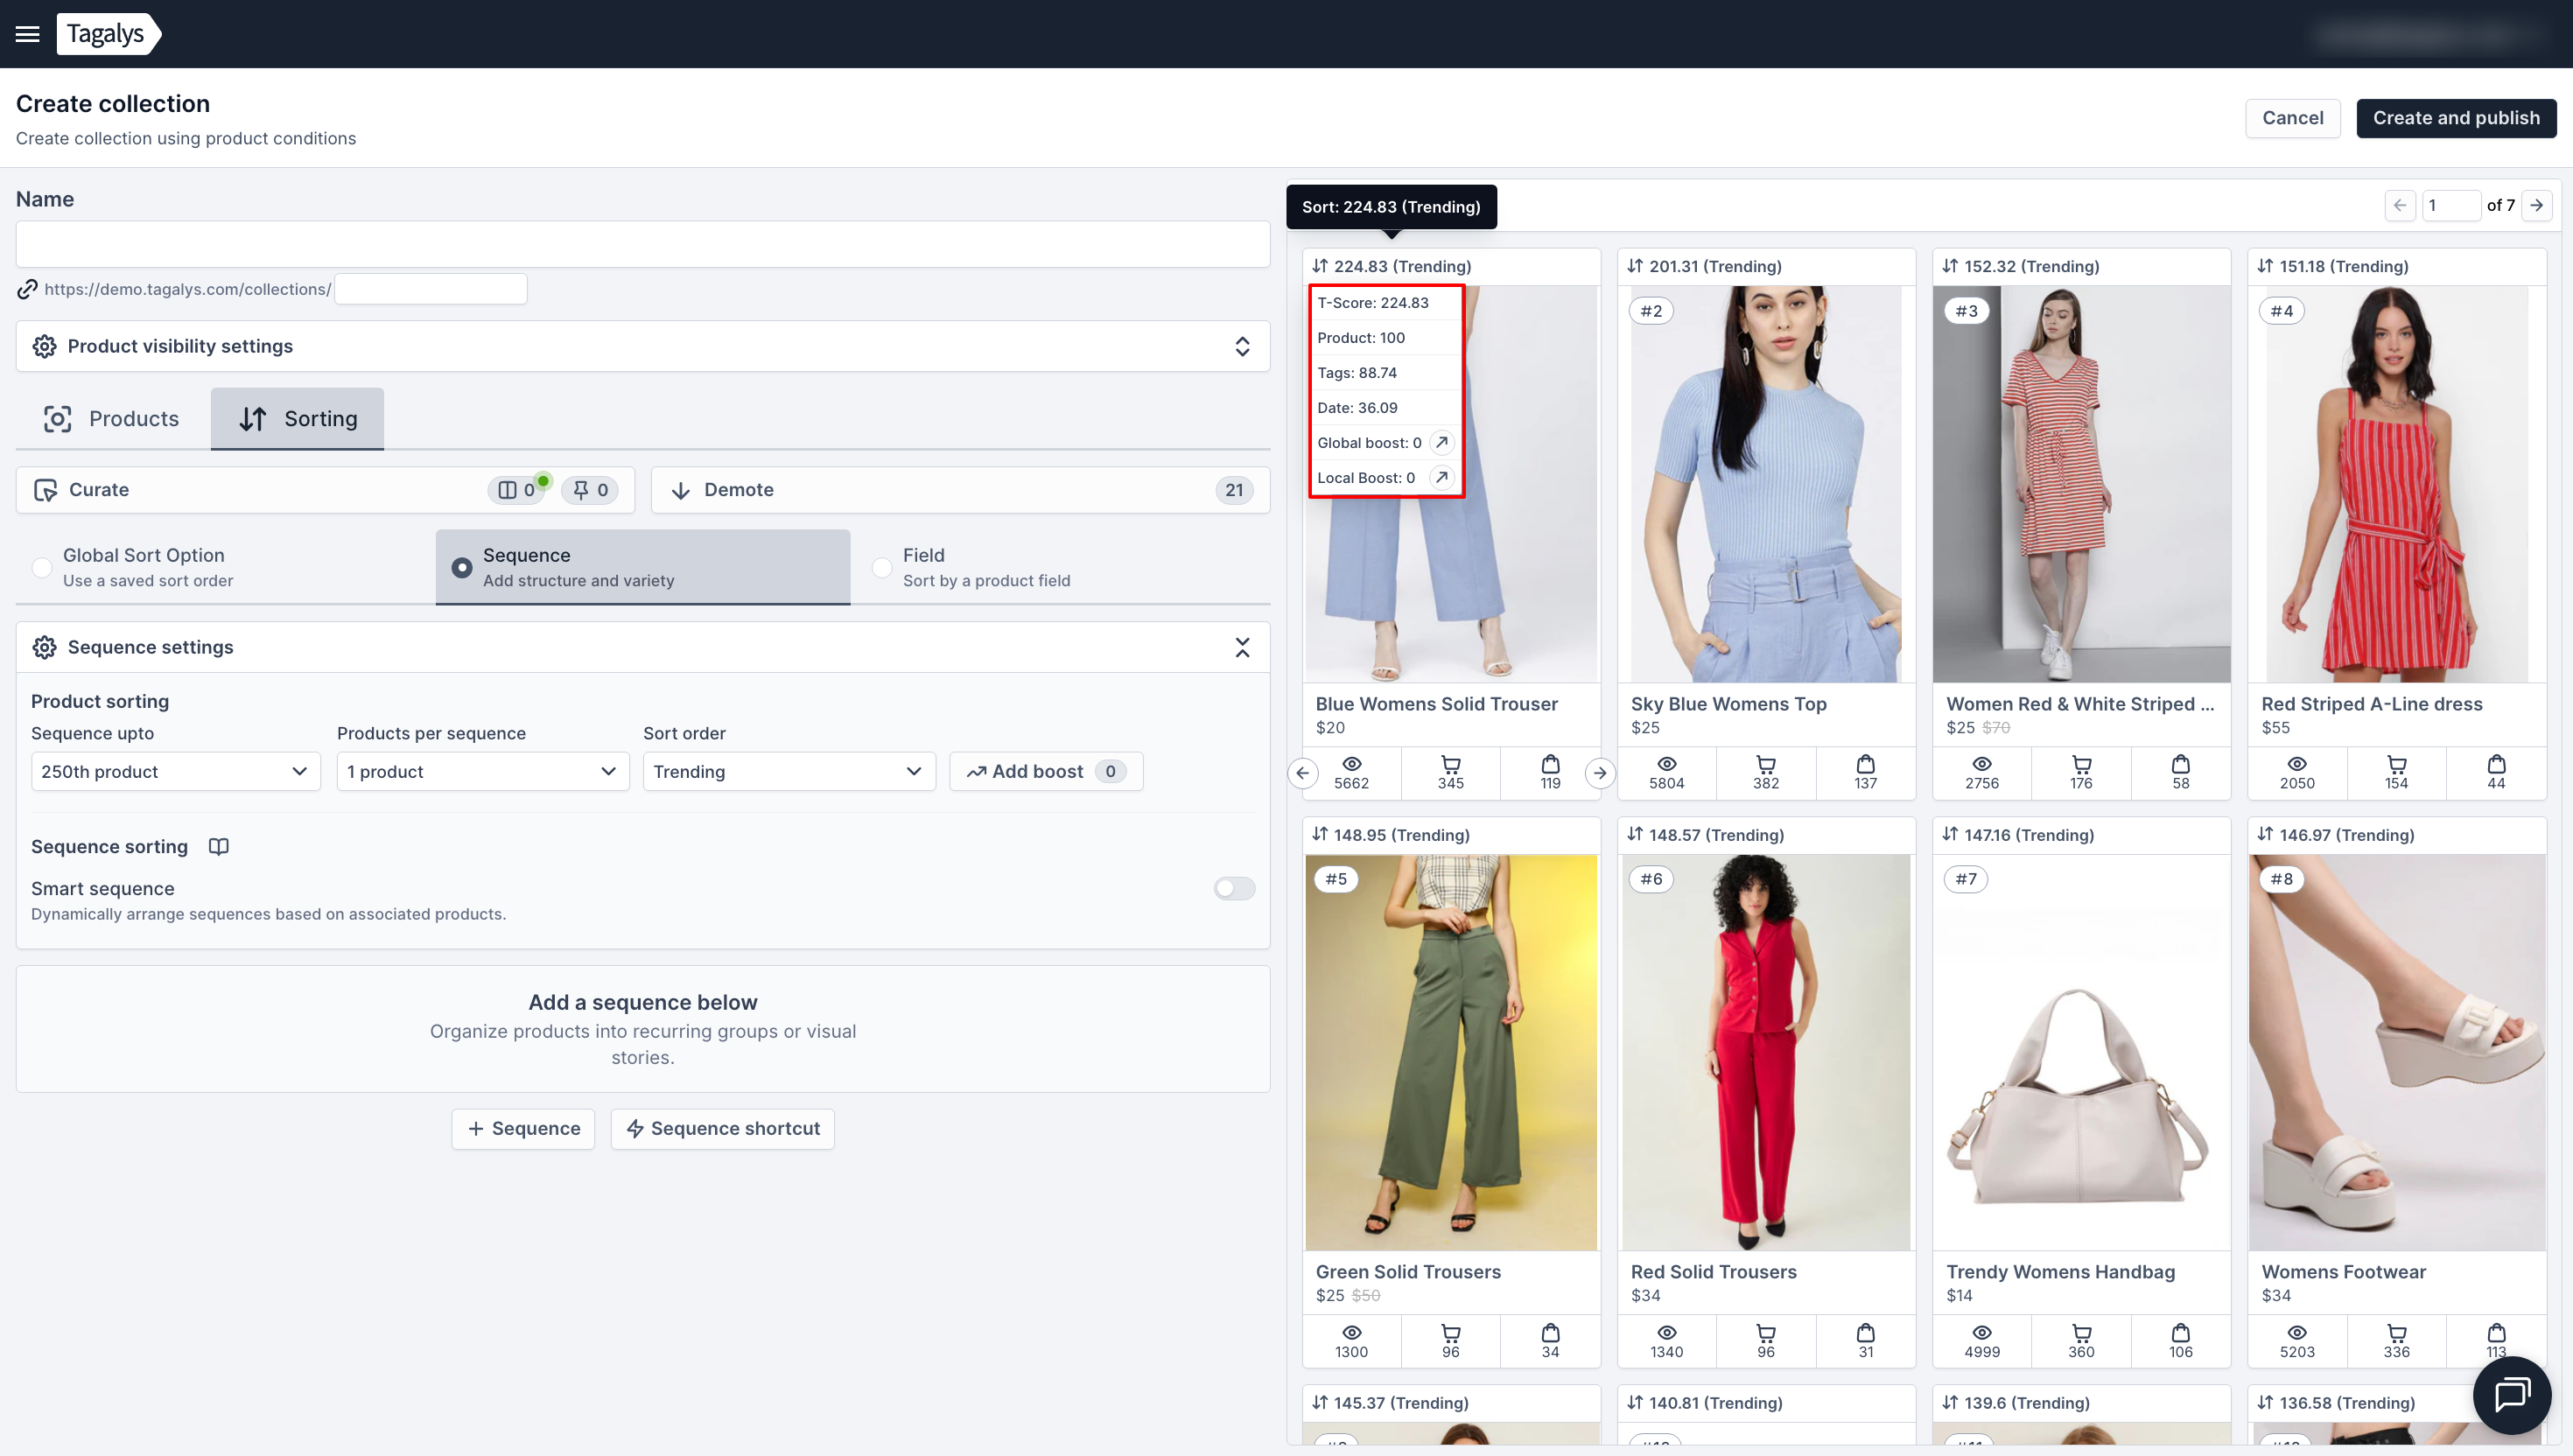Image resolution: width=2573 pixels, height=1456 pixels.
Task: Click the Local Boost arrow icon
Action: click(1441, 477)
